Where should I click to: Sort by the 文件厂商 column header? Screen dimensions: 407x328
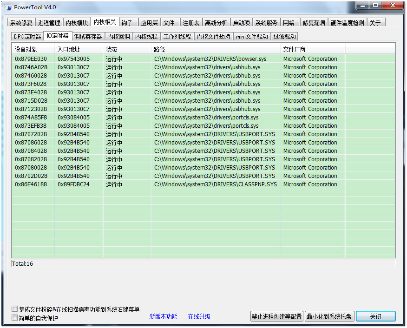(x=313, y=49)
